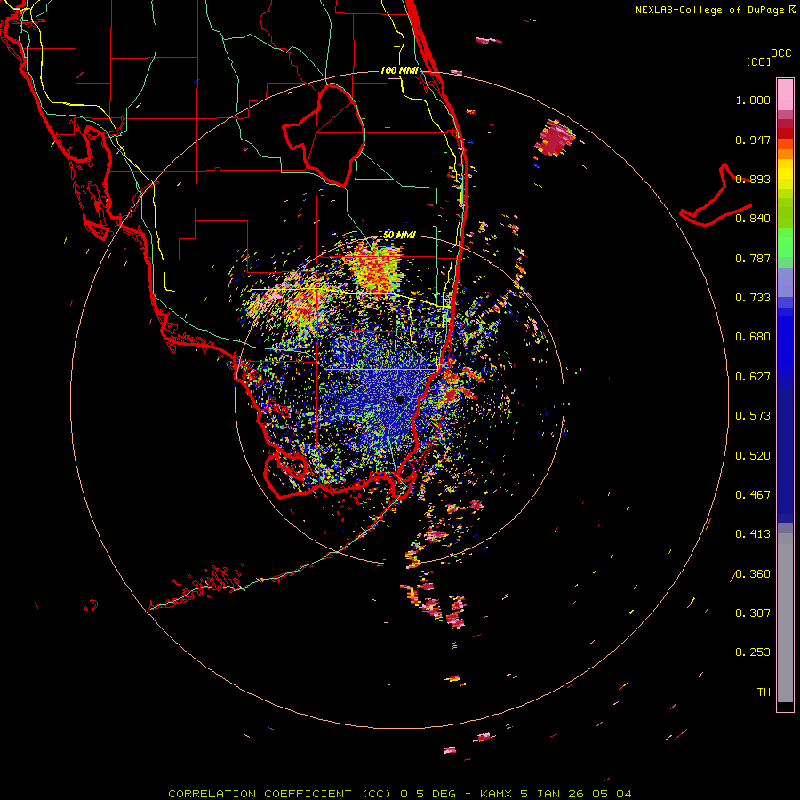Click the 0.627 scale value
Screen dimensions: 800x800
[x=753, y=377]
